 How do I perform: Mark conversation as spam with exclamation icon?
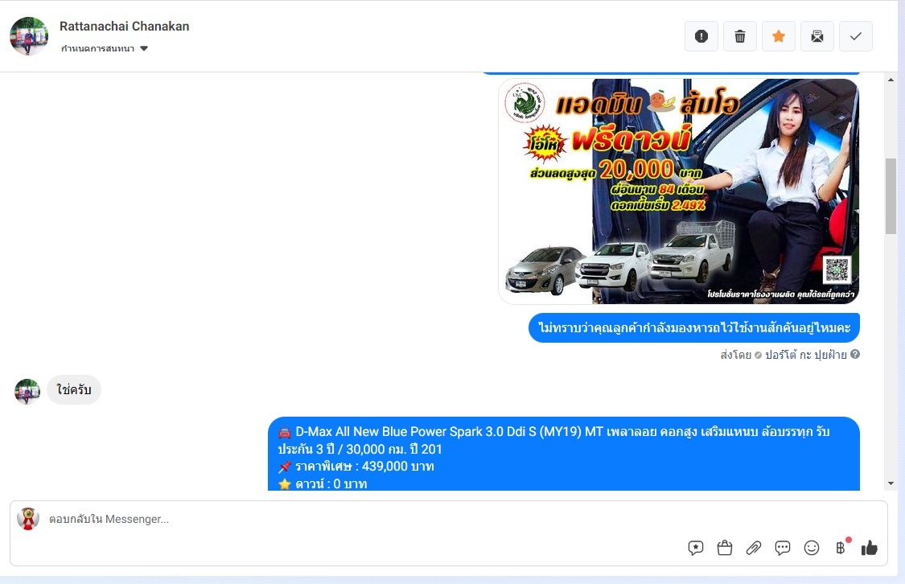click(x=701, y=36)
